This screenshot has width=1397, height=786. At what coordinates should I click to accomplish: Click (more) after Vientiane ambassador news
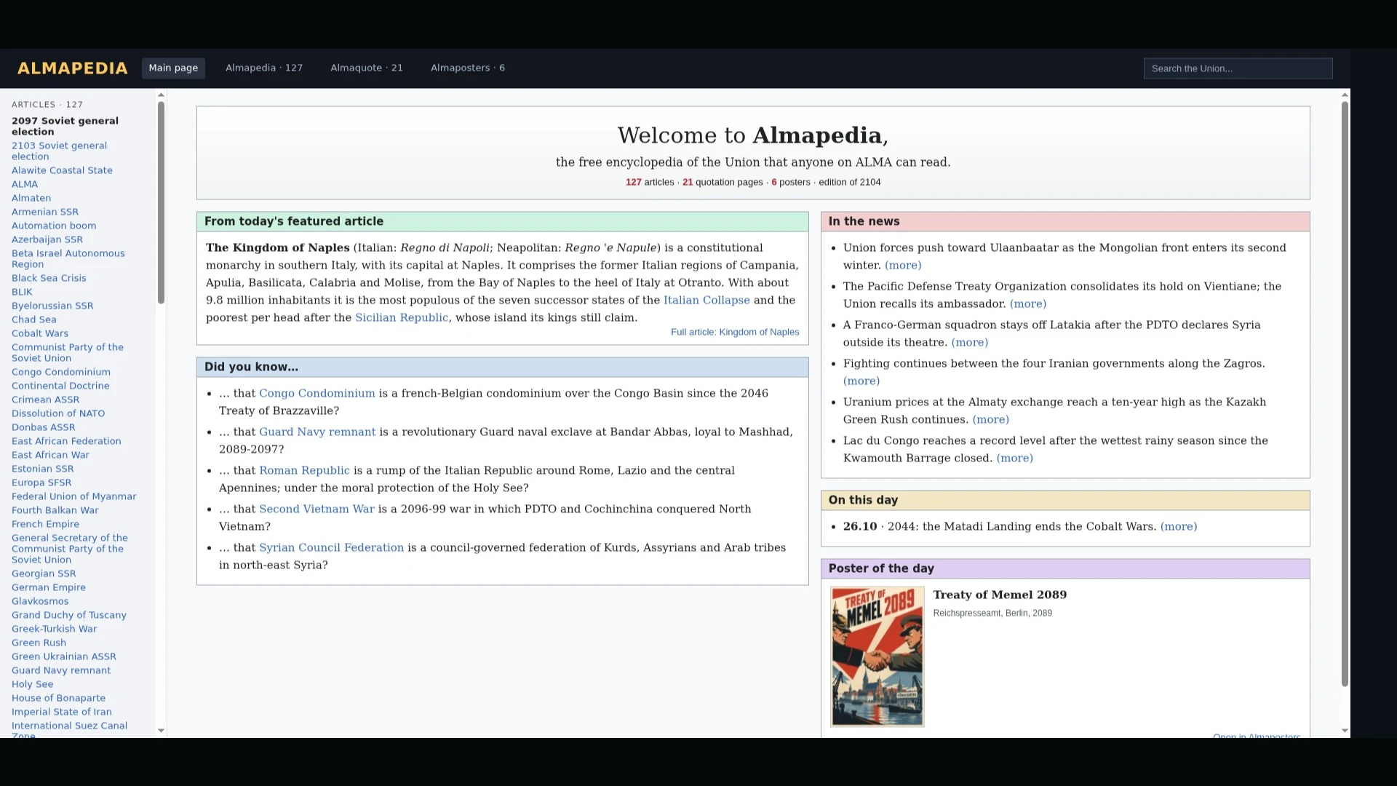tap(1028, 304)
